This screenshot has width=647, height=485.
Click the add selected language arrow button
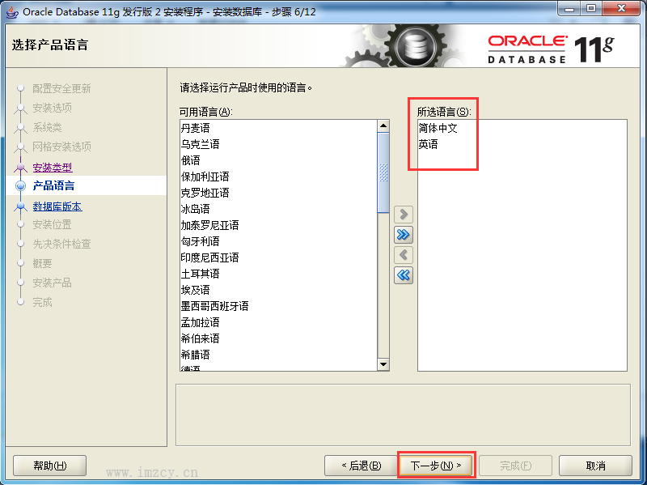403,214
